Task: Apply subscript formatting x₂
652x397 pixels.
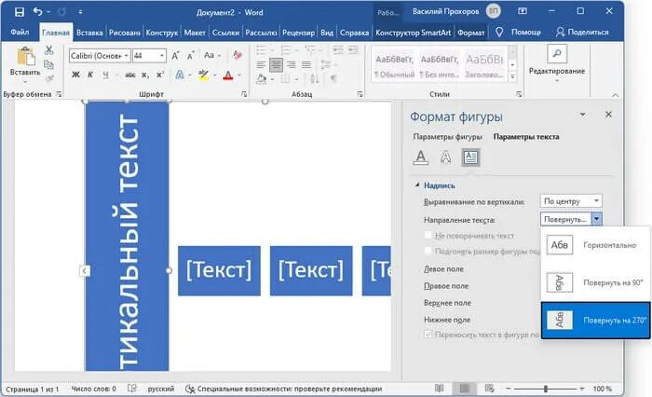Action: click(144, 75)
